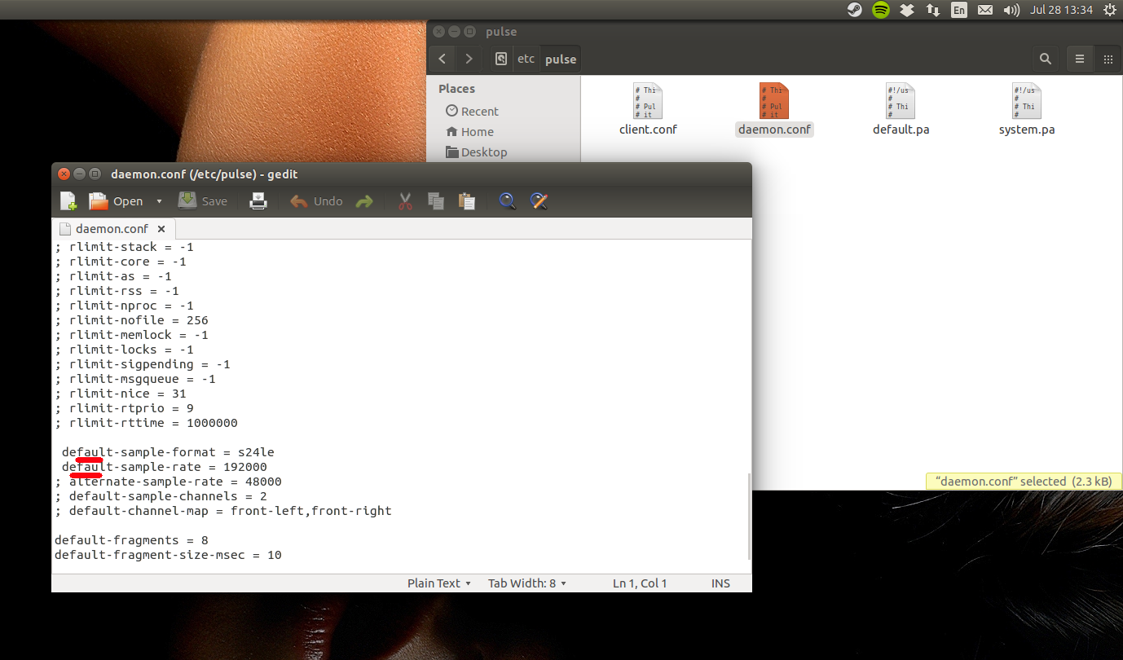Navigate to etc in the path bar
Viewport: 1123px width, 660px height.
[526, 59]
